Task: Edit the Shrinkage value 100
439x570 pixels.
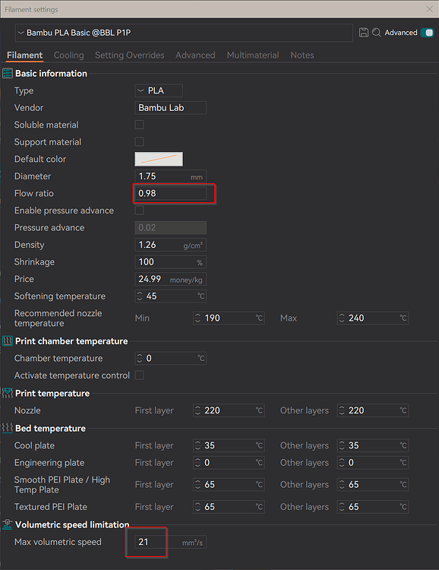Action: pyautogui.click(x=170, y=262)
